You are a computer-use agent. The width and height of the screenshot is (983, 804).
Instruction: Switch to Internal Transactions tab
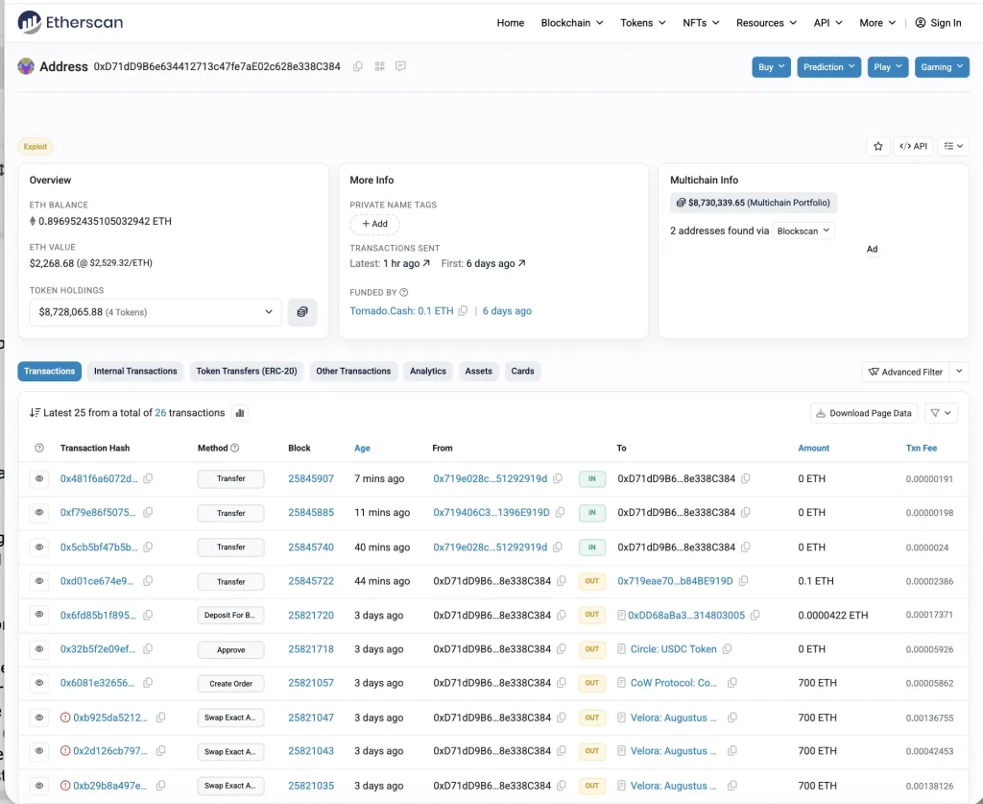135,372
